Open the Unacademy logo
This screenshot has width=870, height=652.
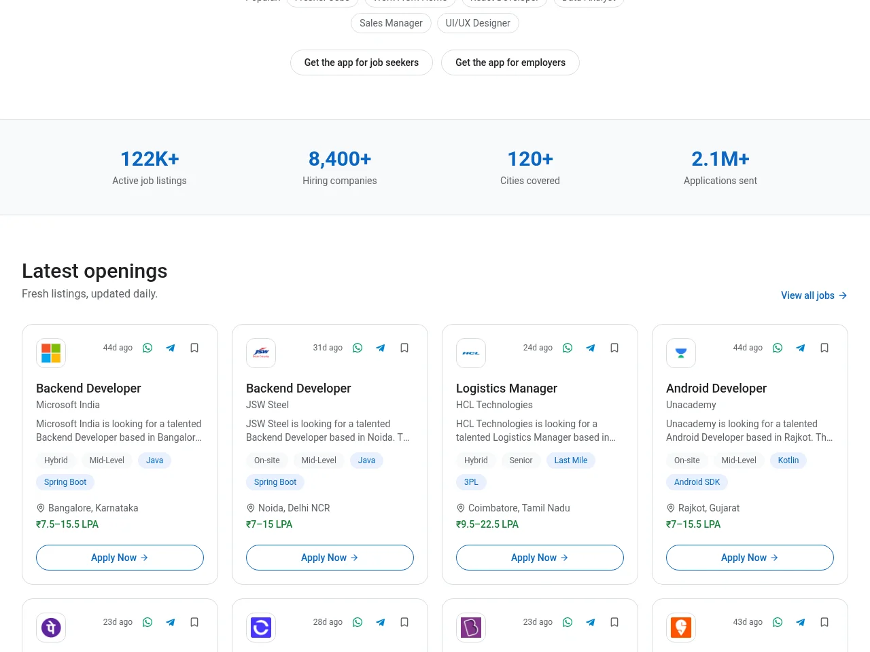[681, 353]
